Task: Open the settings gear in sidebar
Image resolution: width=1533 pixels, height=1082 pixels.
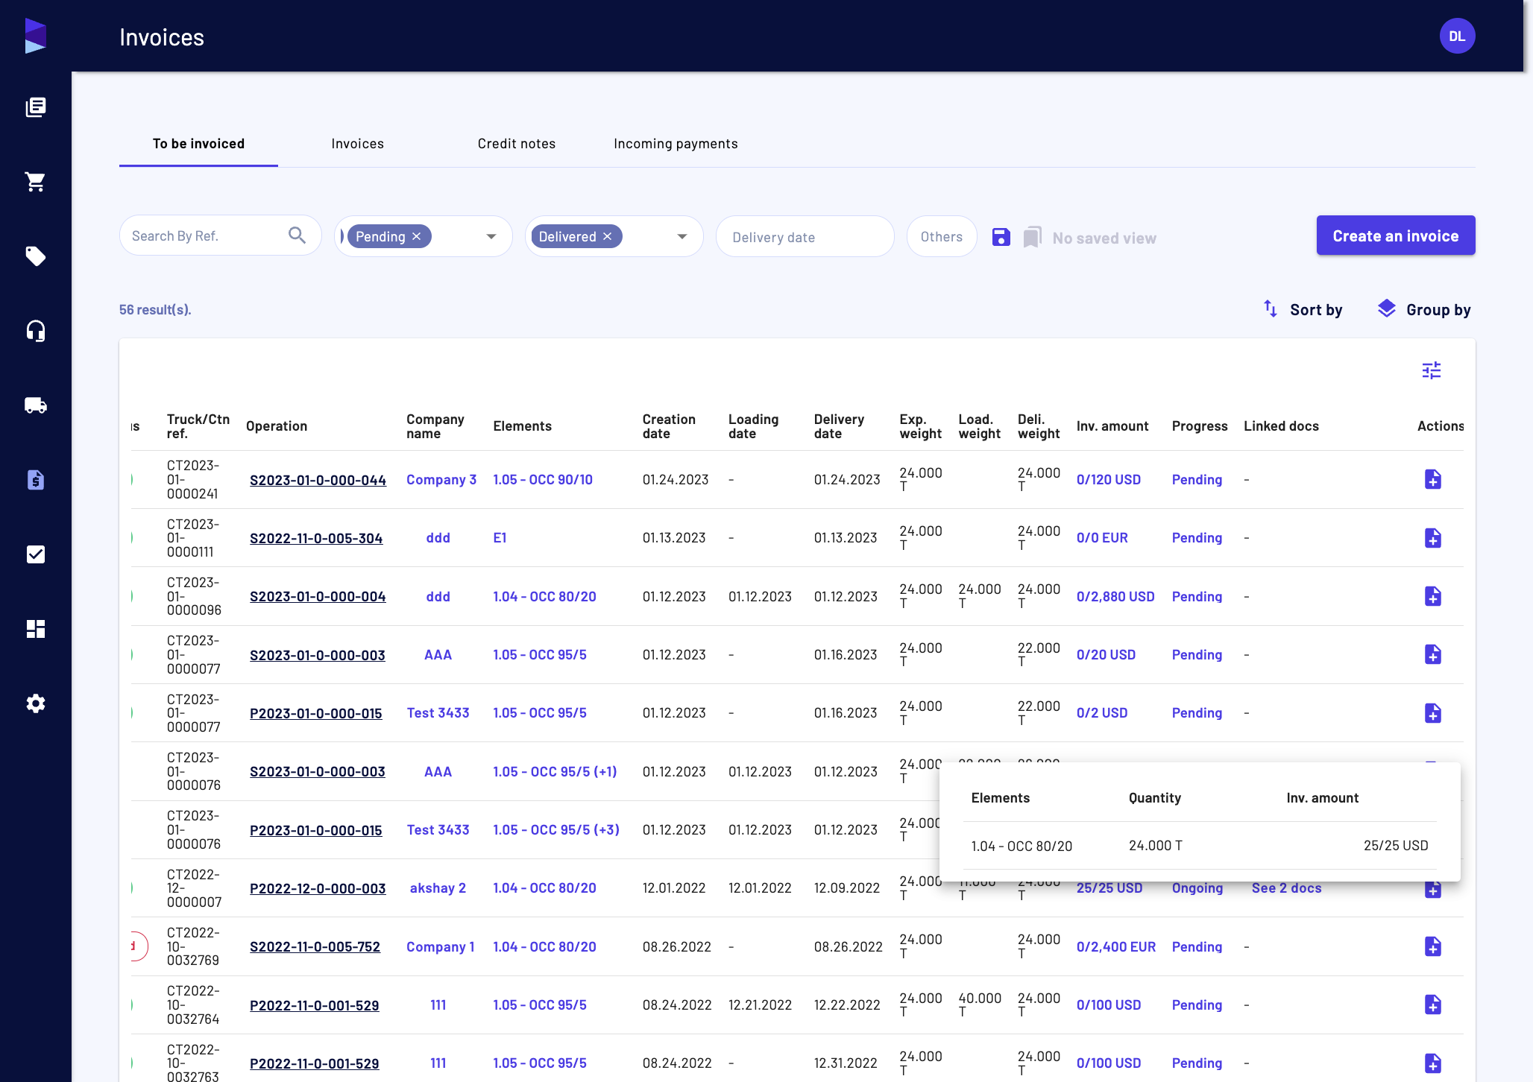Action: (x=35, y=703)
